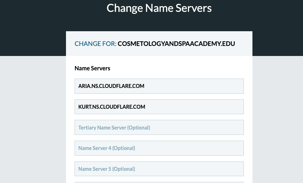Click CLOUDFLARE.COM text in the secondary server field
The height and width of the screenshot is (183, 303).
coord(122,107)
